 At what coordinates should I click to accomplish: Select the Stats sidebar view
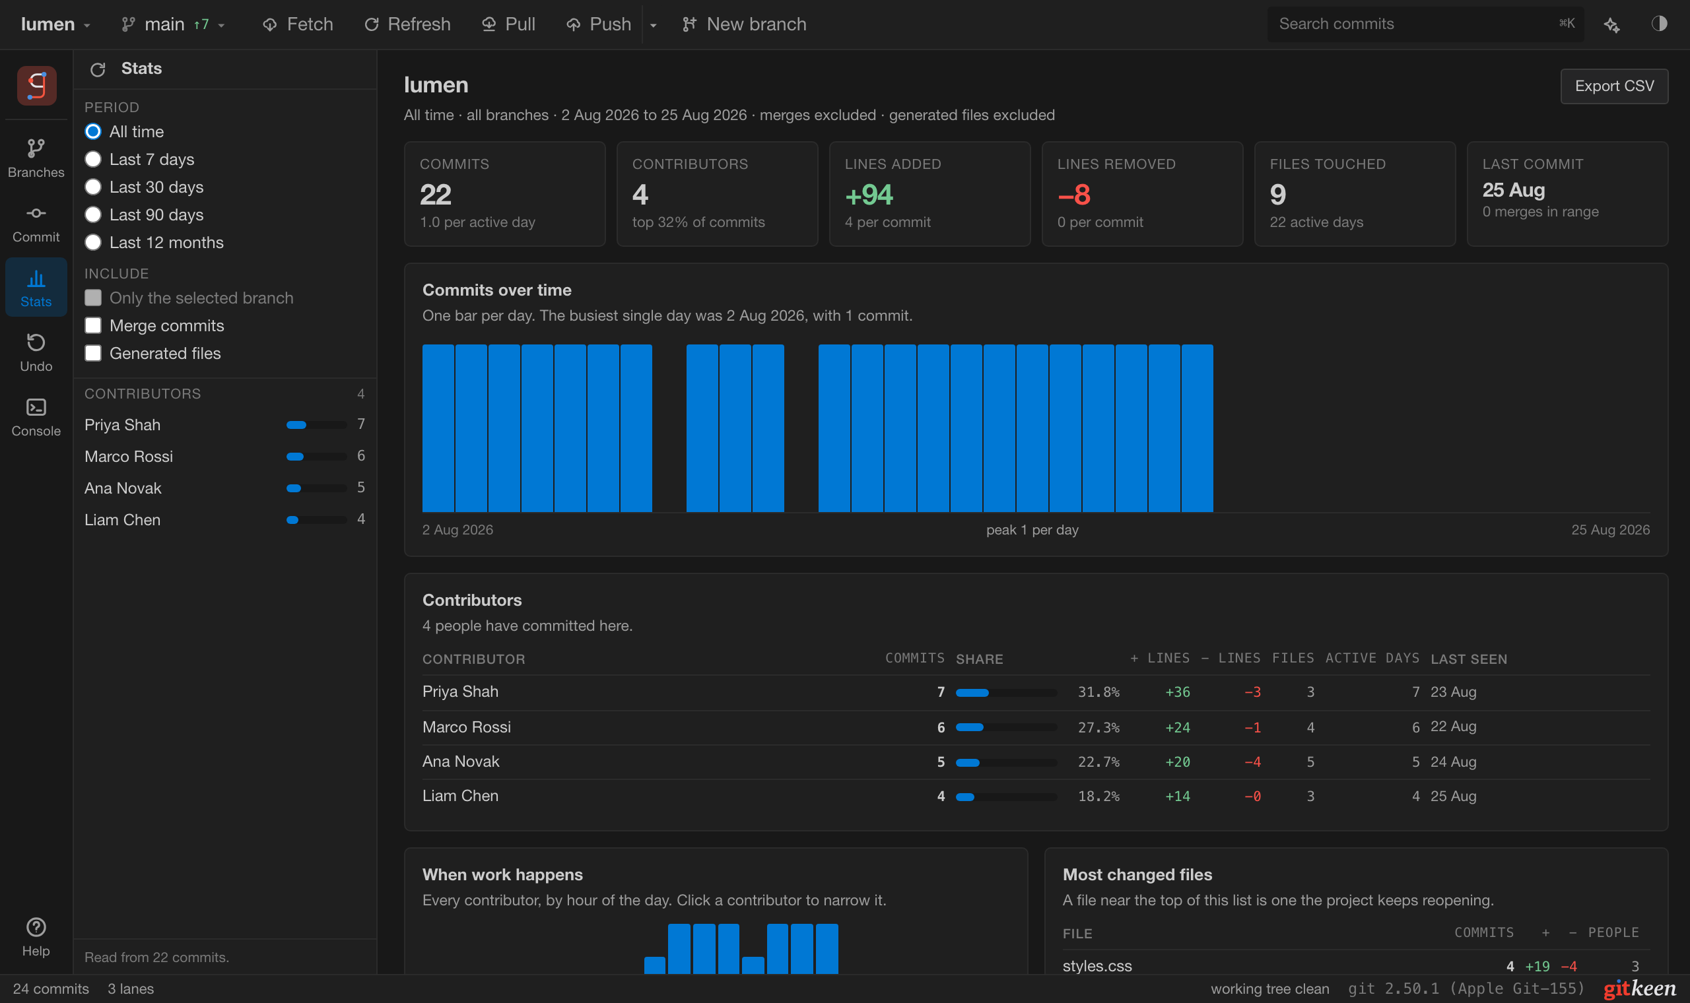(36, 288)
